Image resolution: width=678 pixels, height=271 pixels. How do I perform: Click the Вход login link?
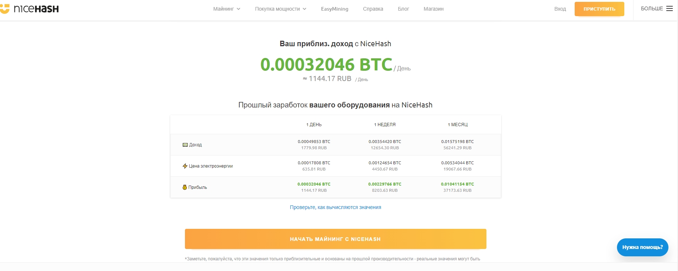coord(560,9)
